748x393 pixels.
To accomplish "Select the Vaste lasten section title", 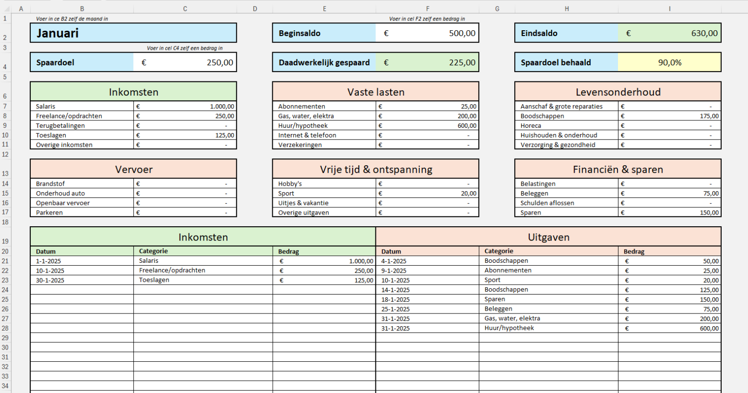I will coord(375,92).
